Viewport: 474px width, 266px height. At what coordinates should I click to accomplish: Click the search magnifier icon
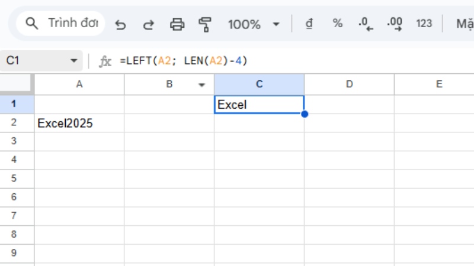click(32, 24)
